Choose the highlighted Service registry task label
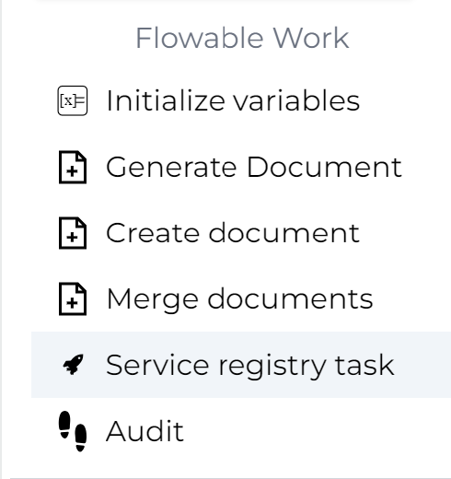451x479 pixels. [250, 366]
